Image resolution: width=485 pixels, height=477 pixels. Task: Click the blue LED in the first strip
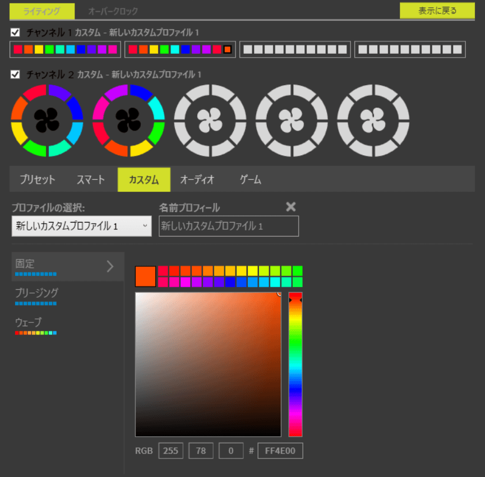click(81, 49)
